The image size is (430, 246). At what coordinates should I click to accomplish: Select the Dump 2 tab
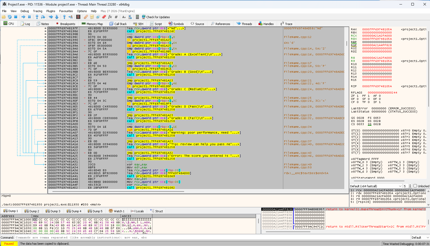pos(32,211)
